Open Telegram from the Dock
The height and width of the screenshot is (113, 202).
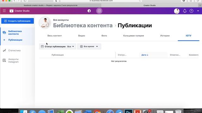[x=119, y=111]
